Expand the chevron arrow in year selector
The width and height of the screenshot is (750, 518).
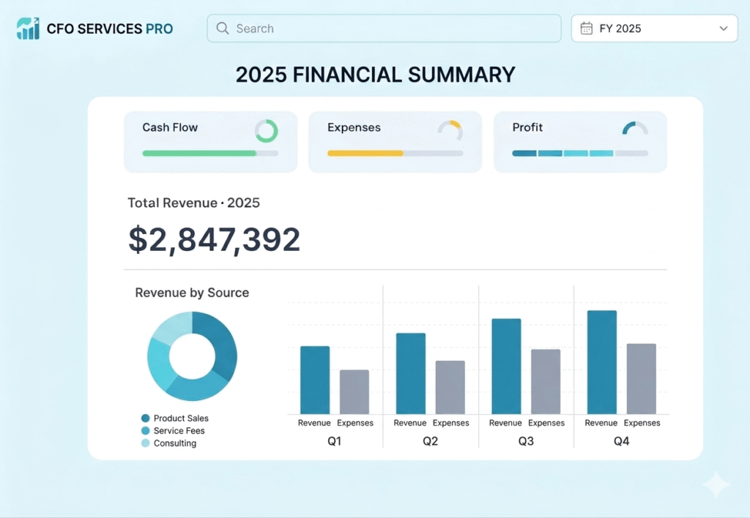[x=724, y=29]
